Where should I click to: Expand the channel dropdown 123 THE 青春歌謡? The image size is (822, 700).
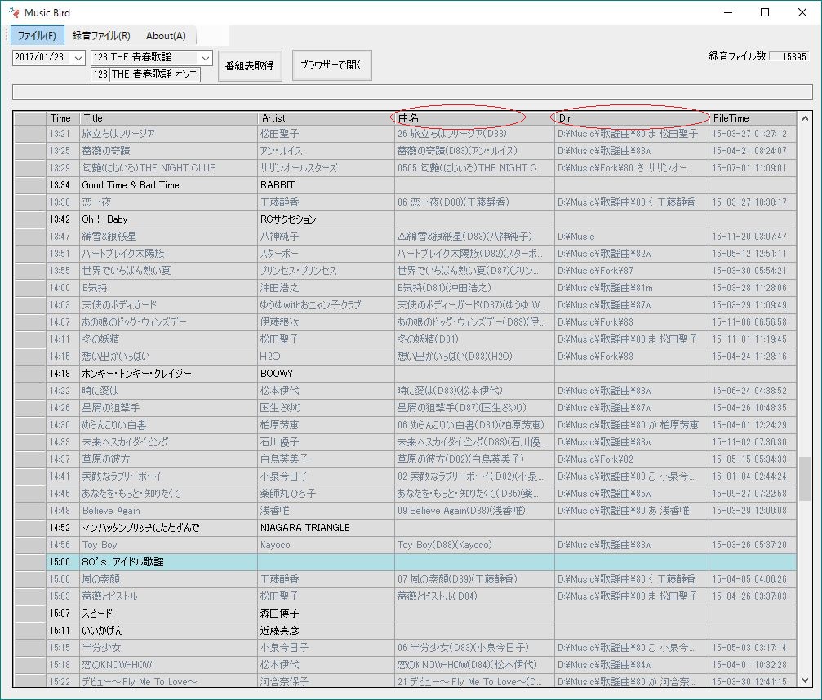coord(206,58)
